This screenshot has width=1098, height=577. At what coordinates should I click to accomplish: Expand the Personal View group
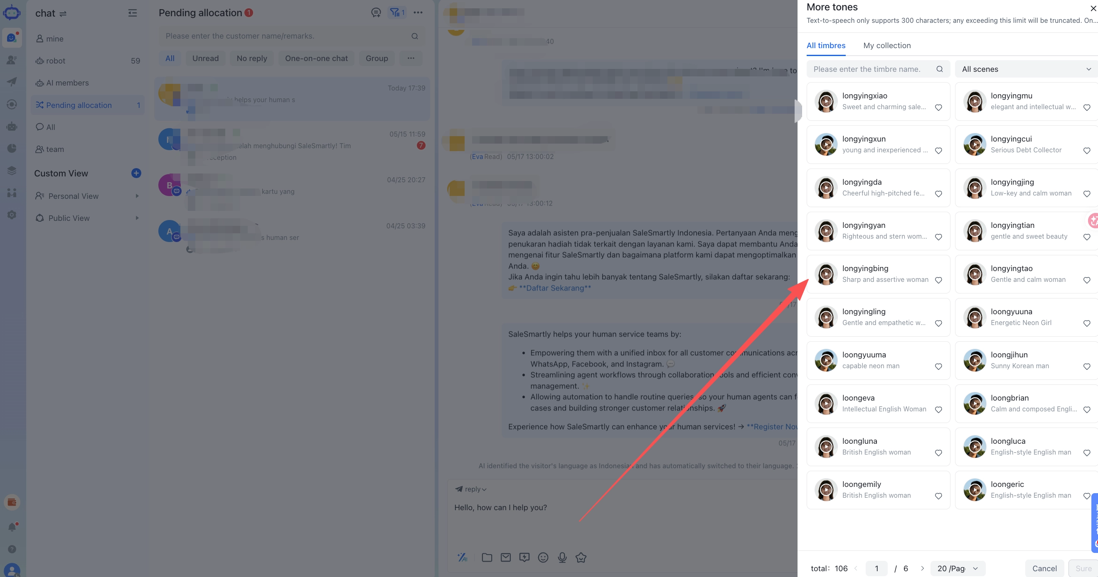tap(87, 196)
